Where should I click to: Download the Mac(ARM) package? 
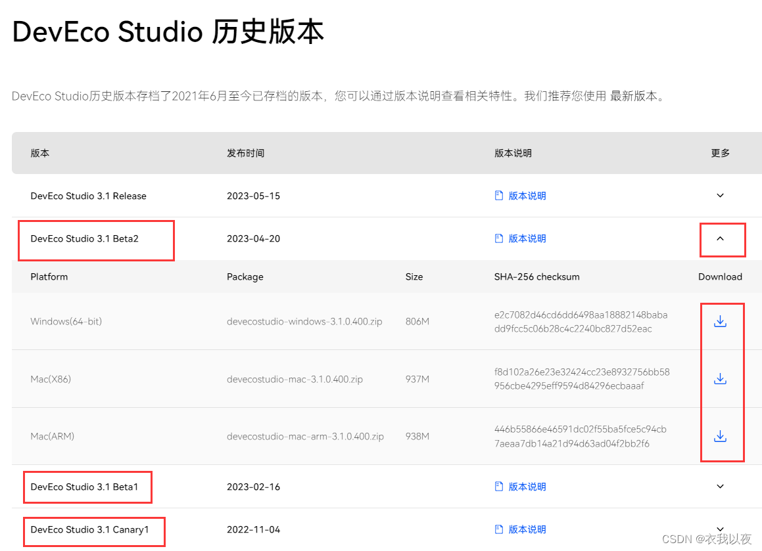point(720,436)
